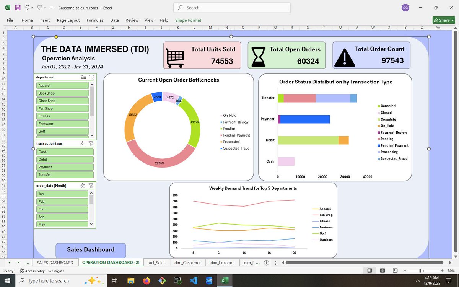Image resolution: width=459 pixels, height=287 pixels.
Task: Clear filter on order_date (Month) slicer
Action: click(x=91, y=186)
